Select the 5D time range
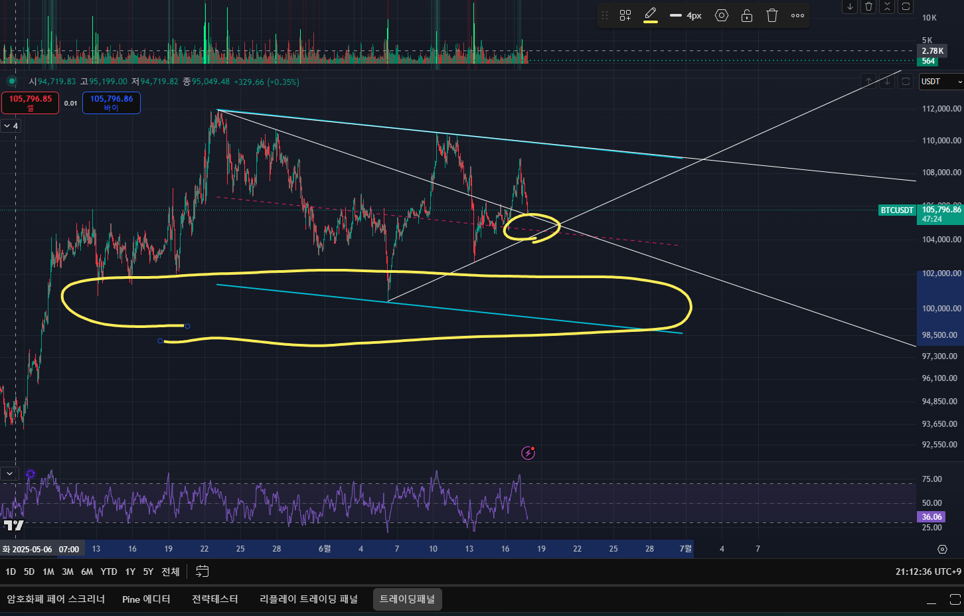 29,572
